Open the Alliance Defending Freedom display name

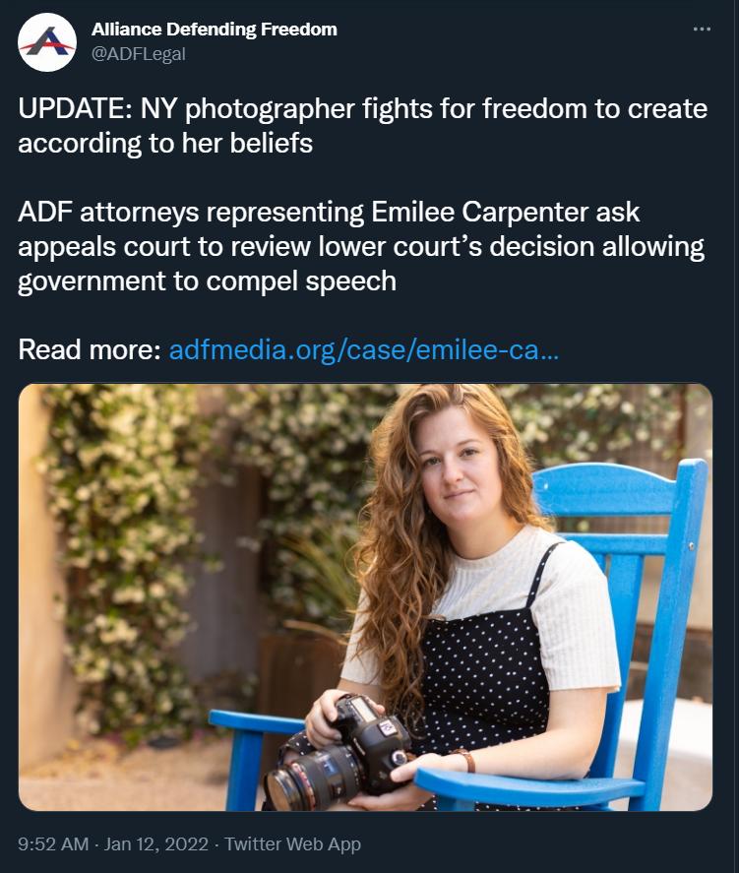(215, 29)
